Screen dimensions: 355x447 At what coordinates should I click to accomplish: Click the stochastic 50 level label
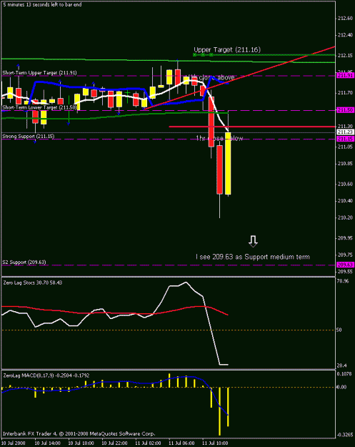click(x=339, y=330)
